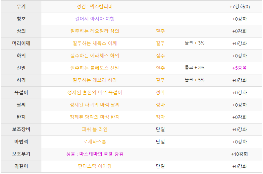Screen dimensions: 263x174
Task: Select the 로제타스톤 magic stone
Action: pyautogui.click(x=95, y=141)
